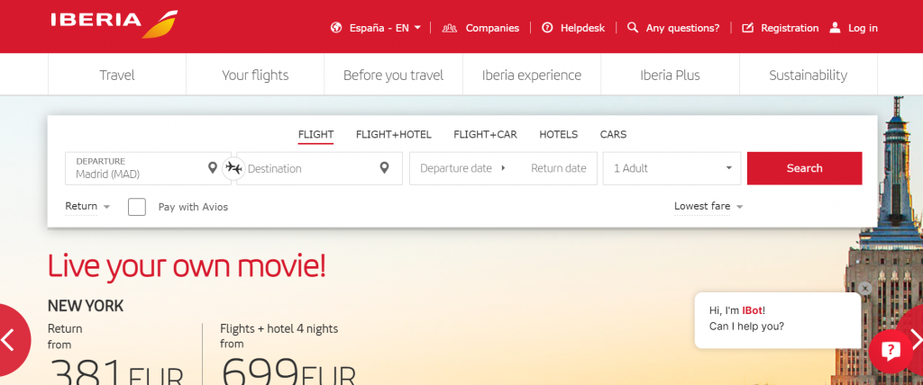Switch to the HOTELS tab
The image size is (923, 385).
tap(559, 135)
